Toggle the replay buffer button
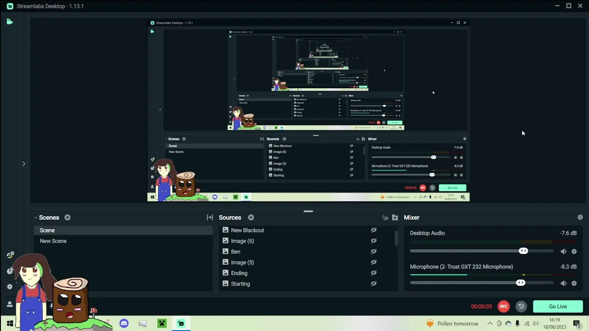The width and height of the screenshot is (589, 331). (x=521, y=307)
